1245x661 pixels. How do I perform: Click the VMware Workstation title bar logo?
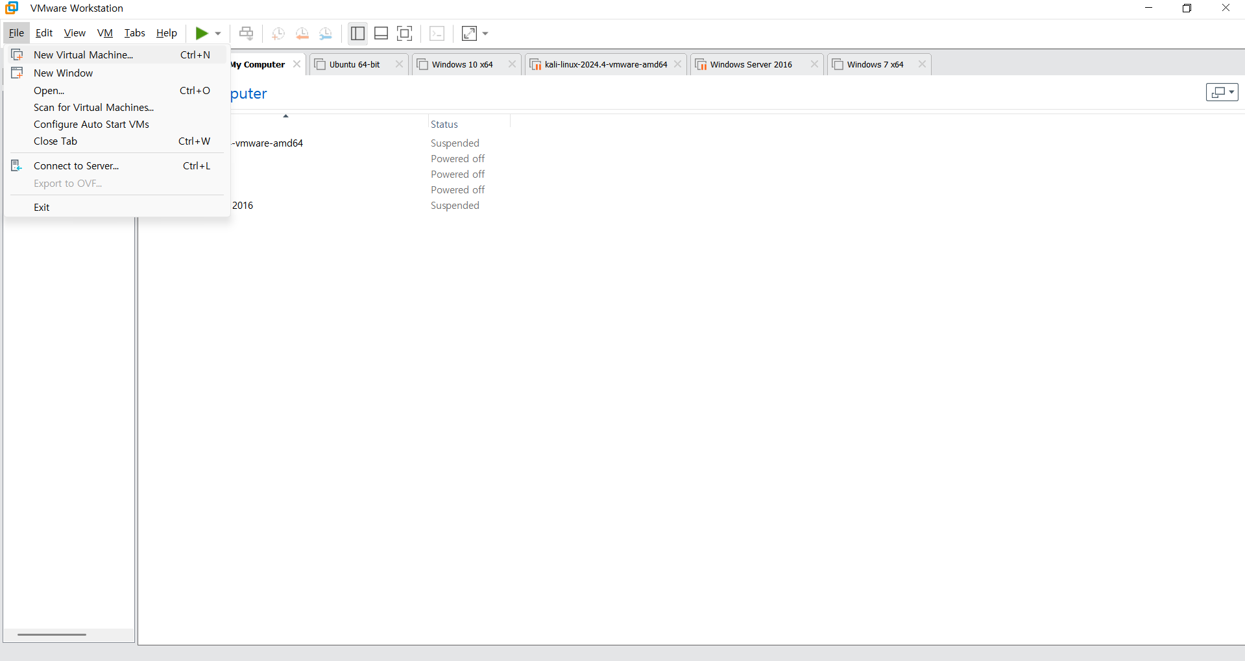pos(12,8)
